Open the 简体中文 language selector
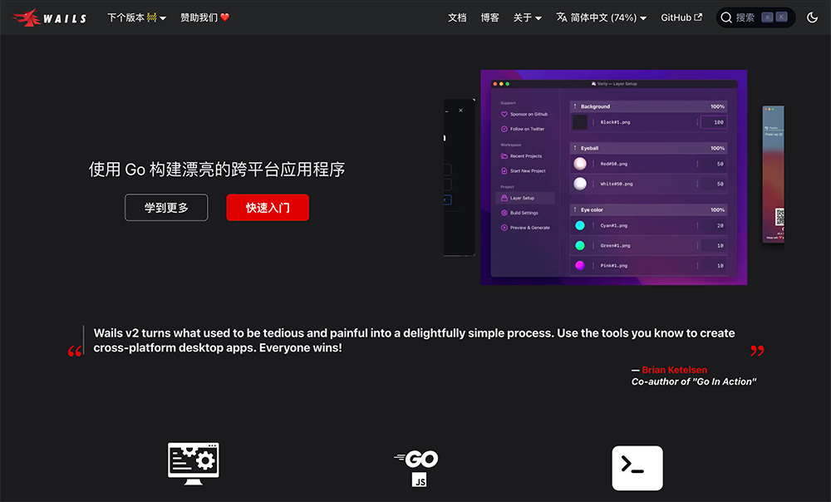This screenshot has height=502, width=831. [x=602, y=17]
